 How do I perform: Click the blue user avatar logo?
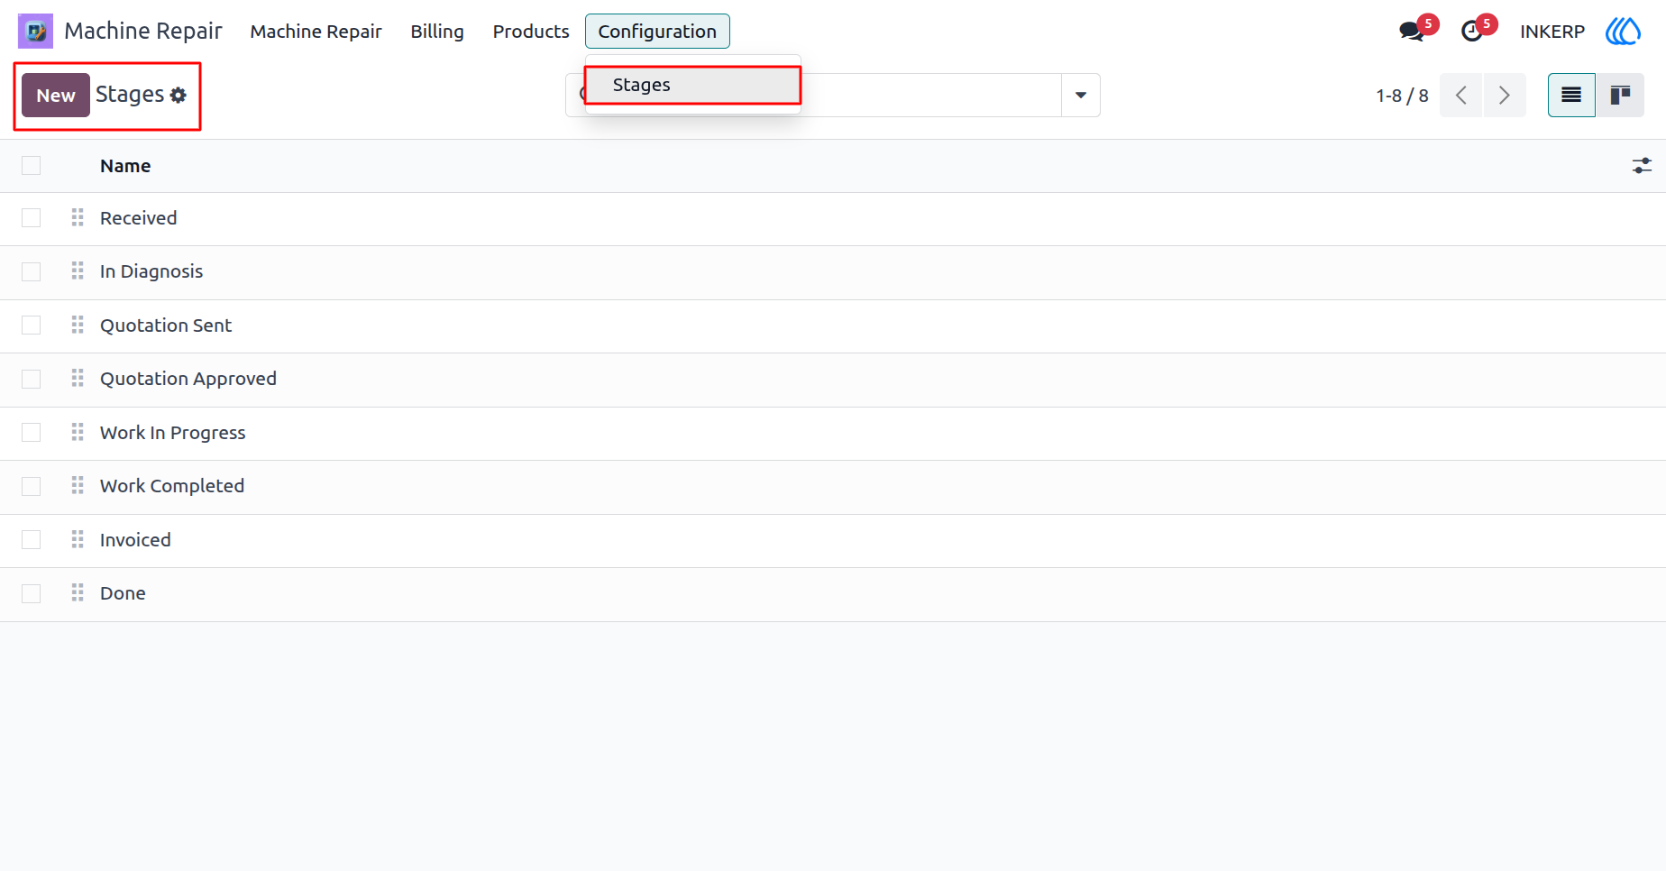coord(1623,32)
